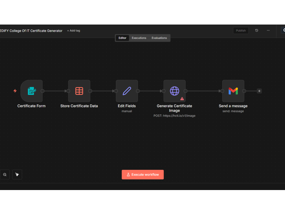Click the Store Certificate Data output connector
Screen dimensions: 285x214
(90, 91)
